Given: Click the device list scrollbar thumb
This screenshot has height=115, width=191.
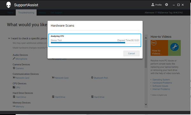Looking at the screenshot, I should 146,54.
